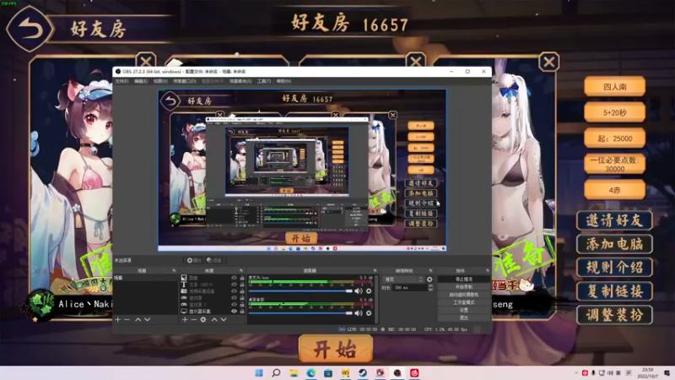The height and width of the screenshot is (380, 675).
Task: Open the Edit (编辑) menu in OBS
Action: [141, 81]
